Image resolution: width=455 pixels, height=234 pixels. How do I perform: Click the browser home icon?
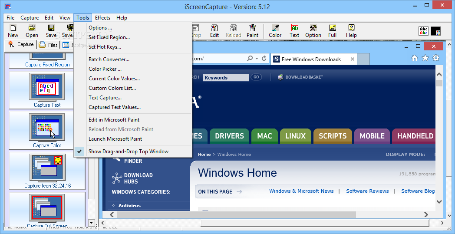[x=414, y=58]
